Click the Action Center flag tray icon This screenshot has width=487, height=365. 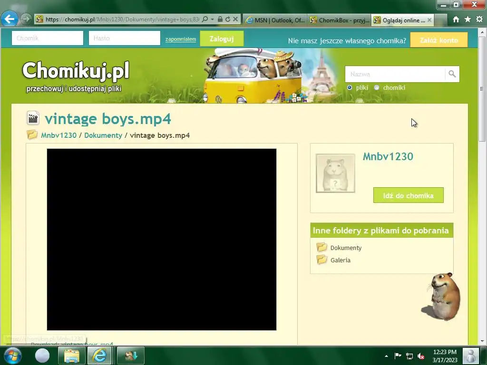[x=398, y=356]
